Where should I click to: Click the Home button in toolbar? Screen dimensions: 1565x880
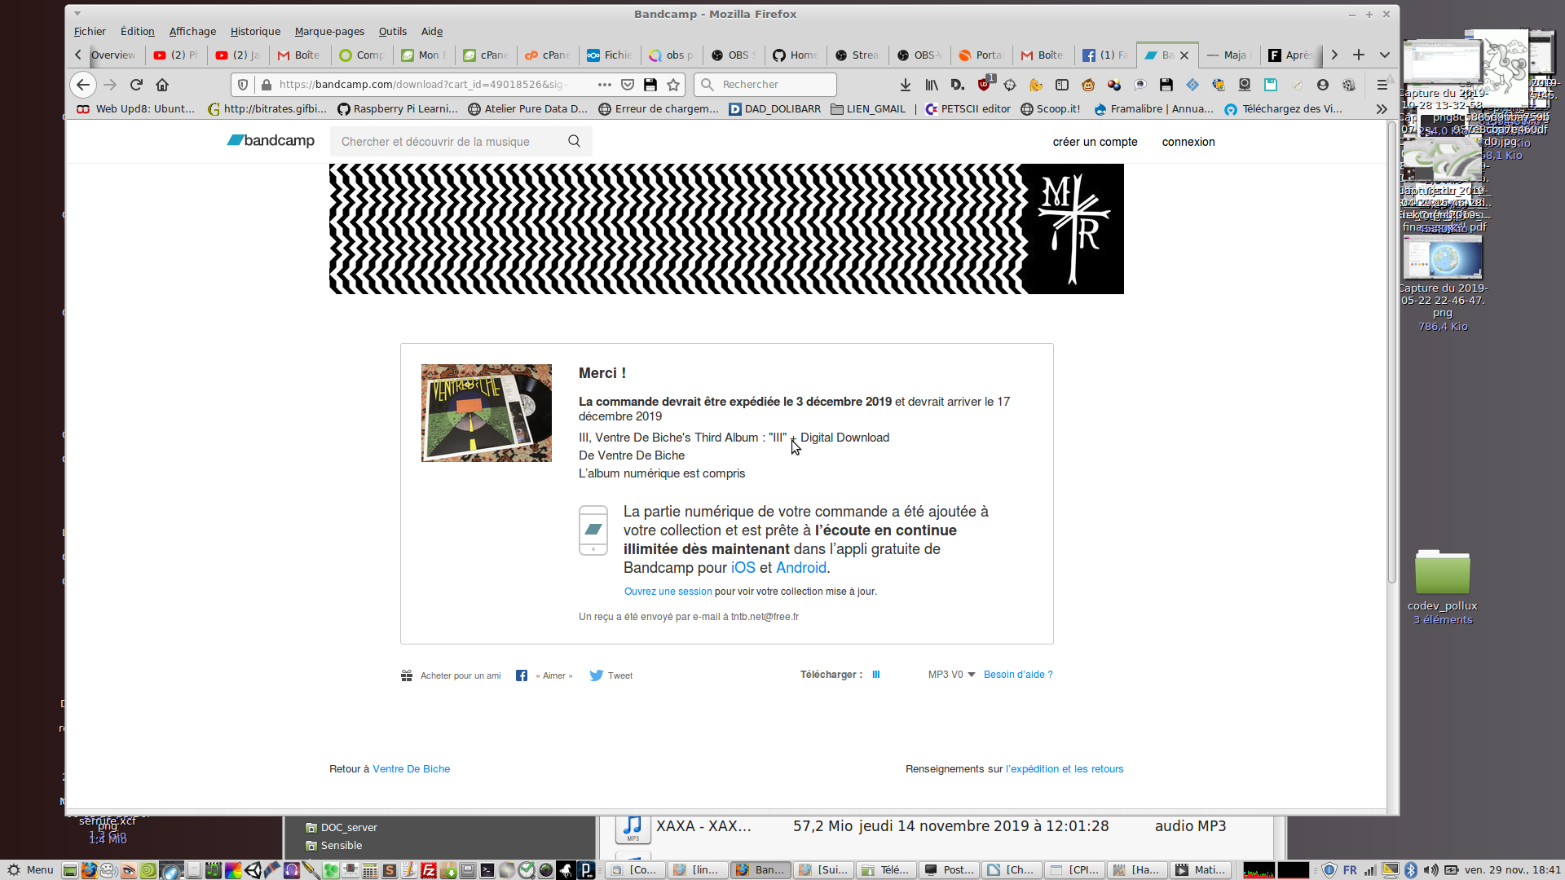click(x=162, y=85)
